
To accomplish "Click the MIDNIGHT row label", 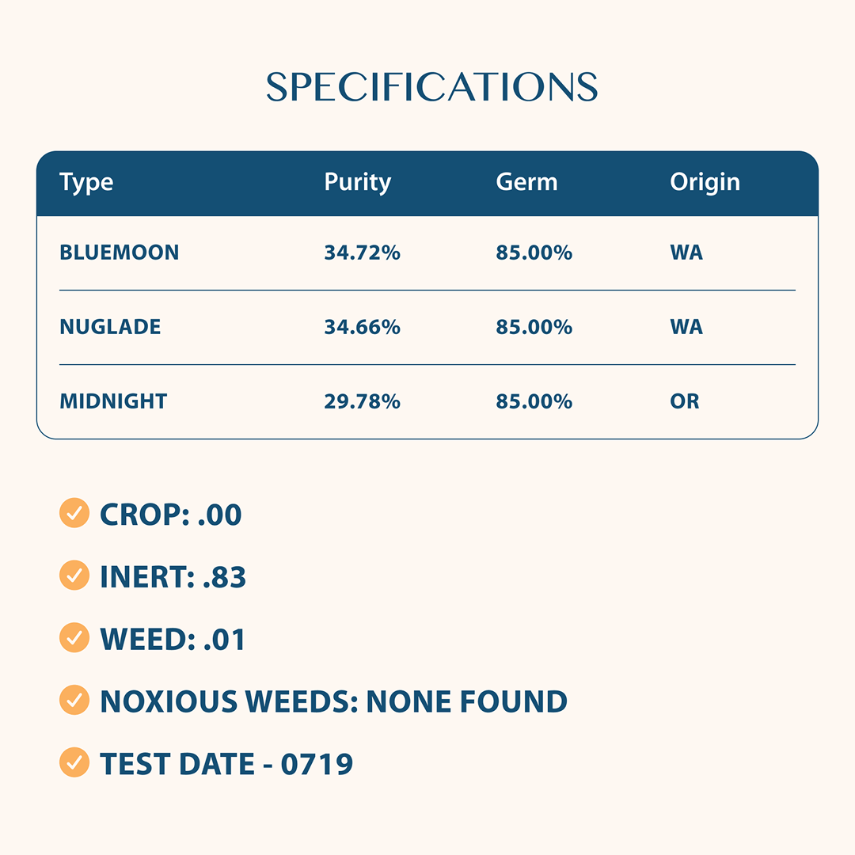I will pyautogui.click(x=113, y=401).
